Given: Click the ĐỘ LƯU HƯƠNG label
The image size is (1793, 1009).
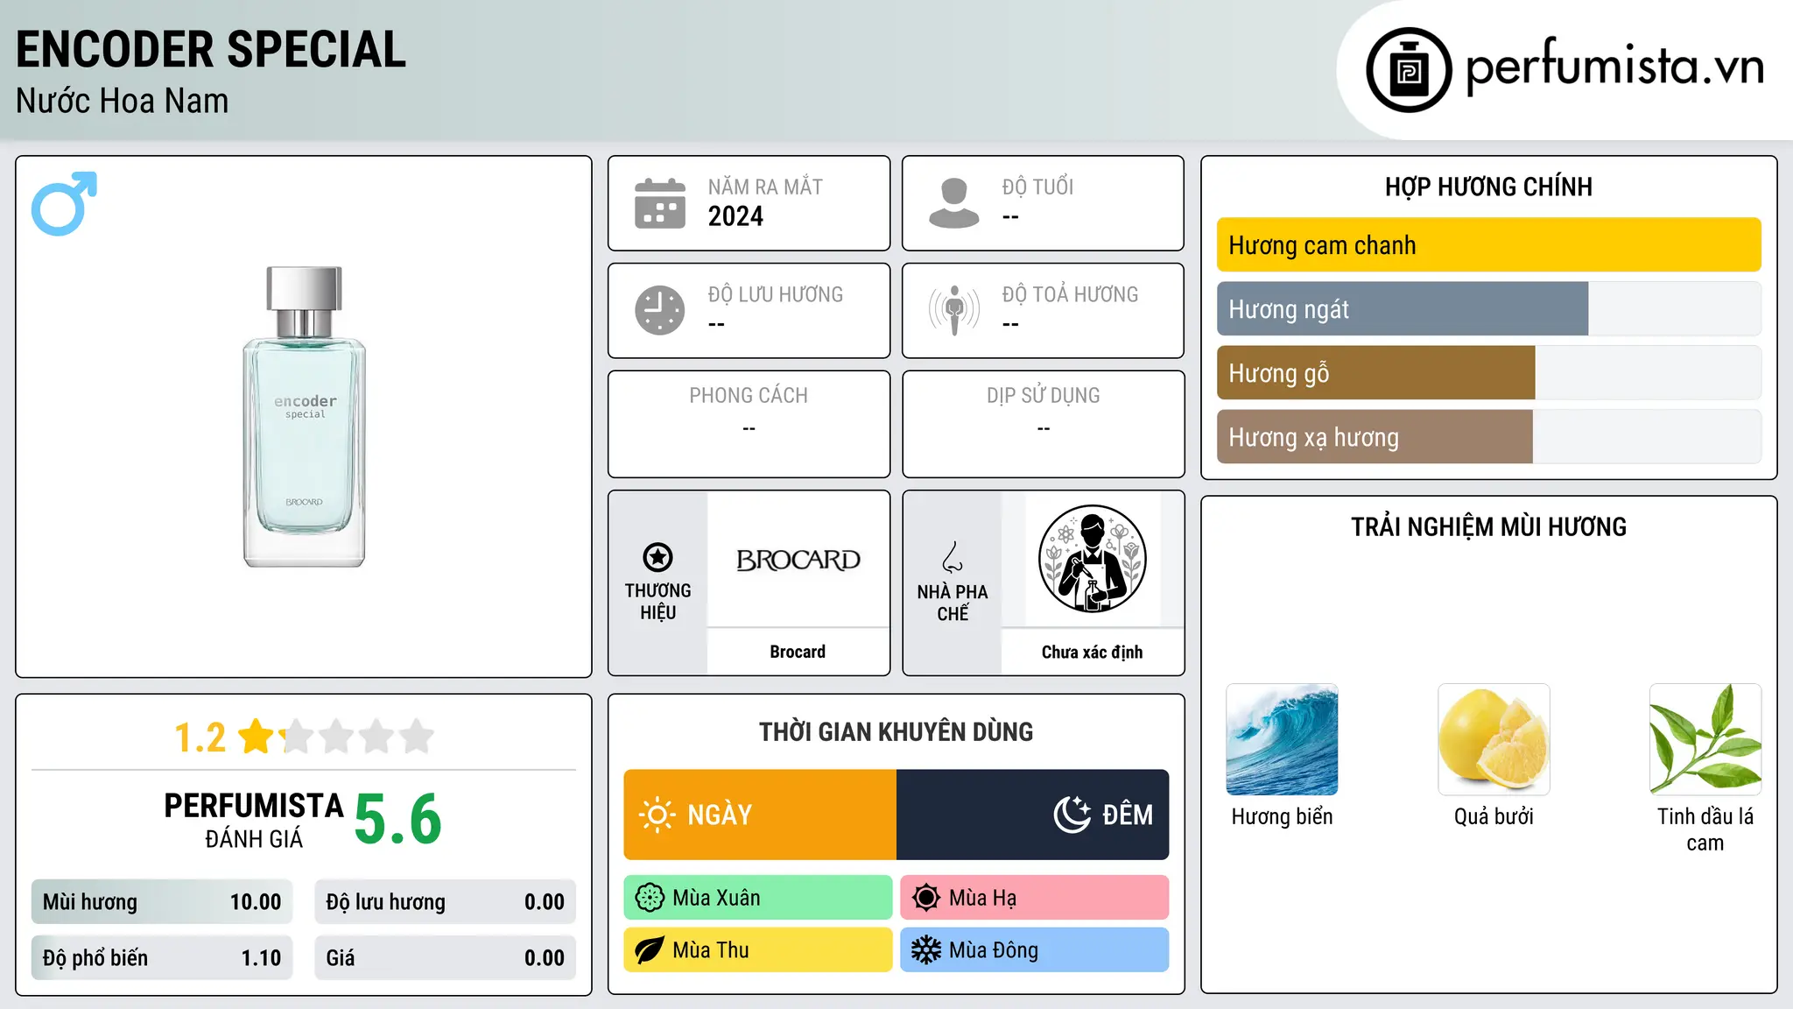Looking at the screenshot, I should coord(776,294).
